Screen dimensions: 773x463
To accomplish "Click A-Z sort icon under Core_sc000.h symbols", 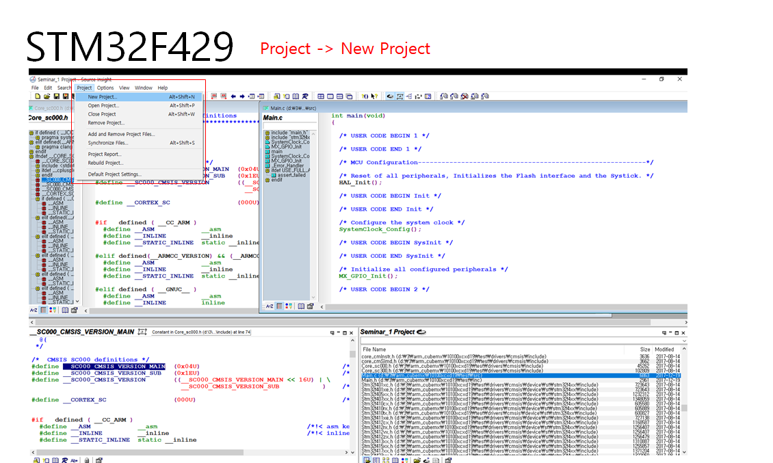I will point(34,310).
